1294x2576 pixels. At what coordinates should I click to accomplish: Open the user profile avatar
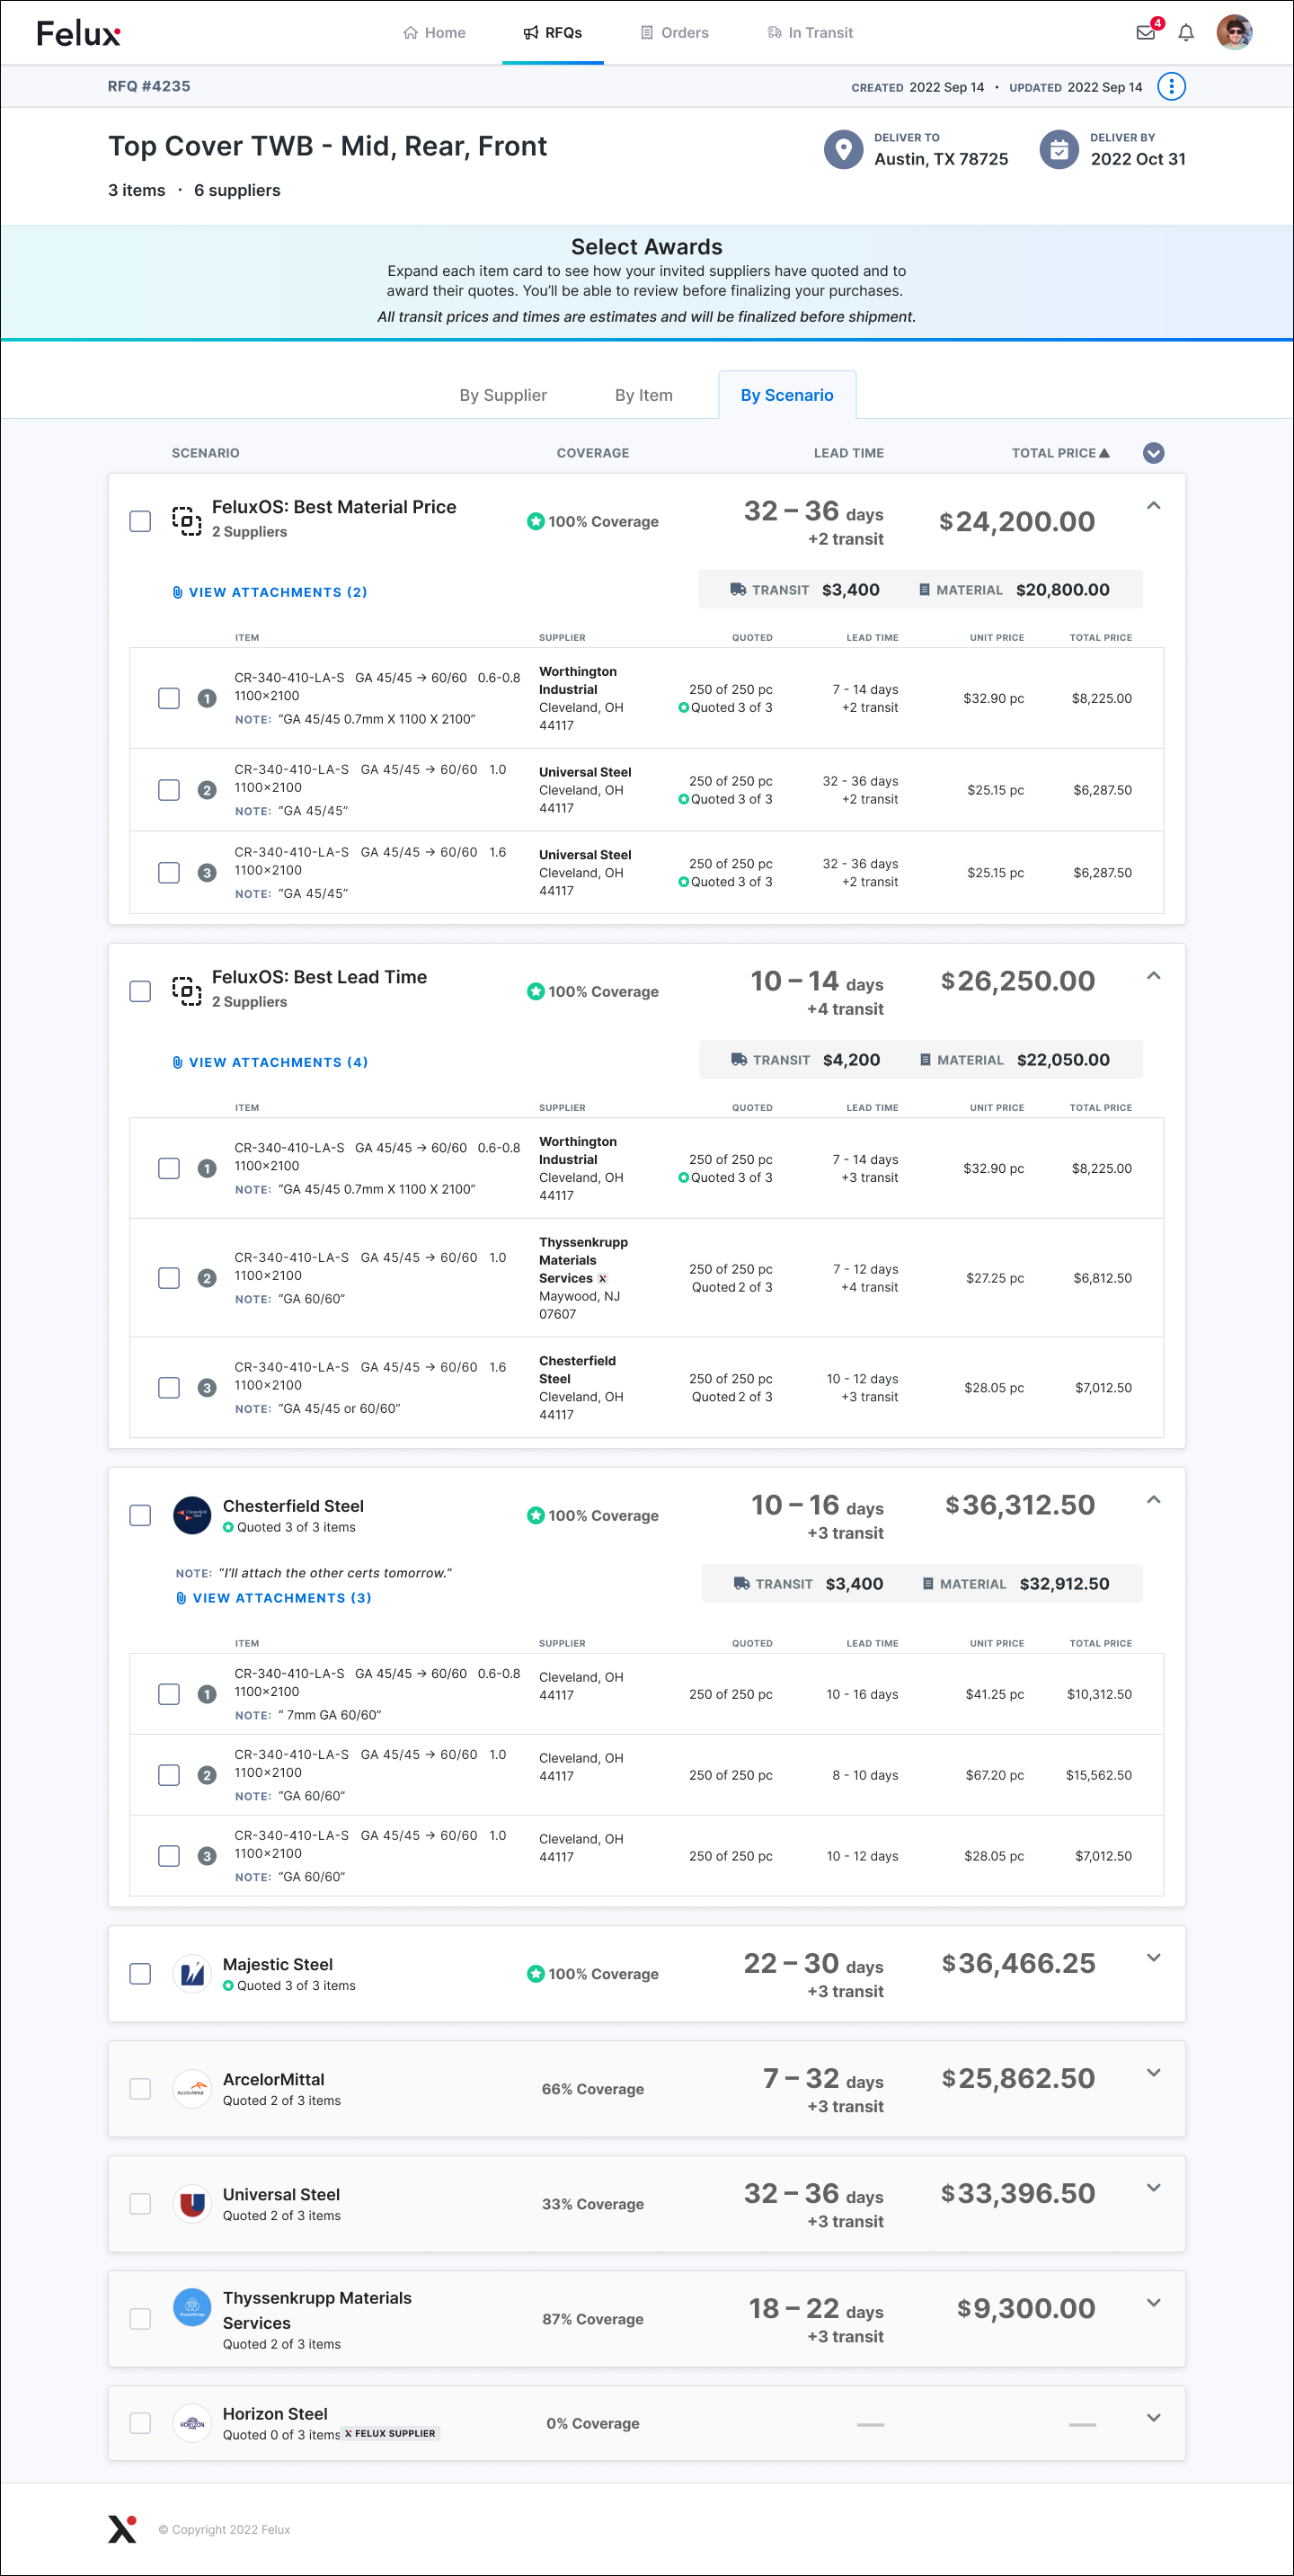tap(1234, 33)
